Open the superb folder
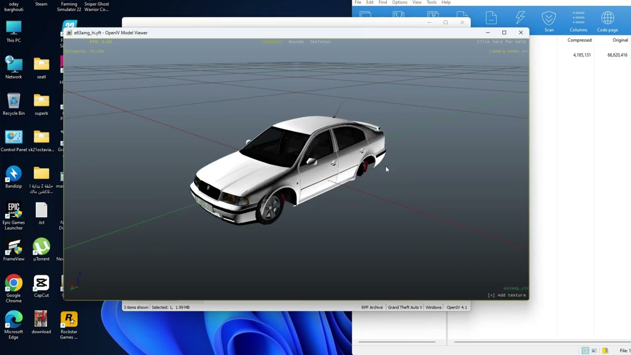This screenshot has height=355, width=631. pyautogui.click(x=41, y=104)
